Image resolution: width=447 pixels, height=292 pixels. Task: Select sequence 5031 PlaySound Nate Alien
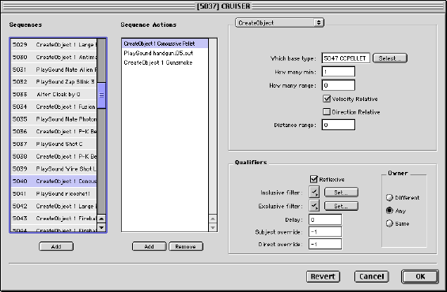54,69
